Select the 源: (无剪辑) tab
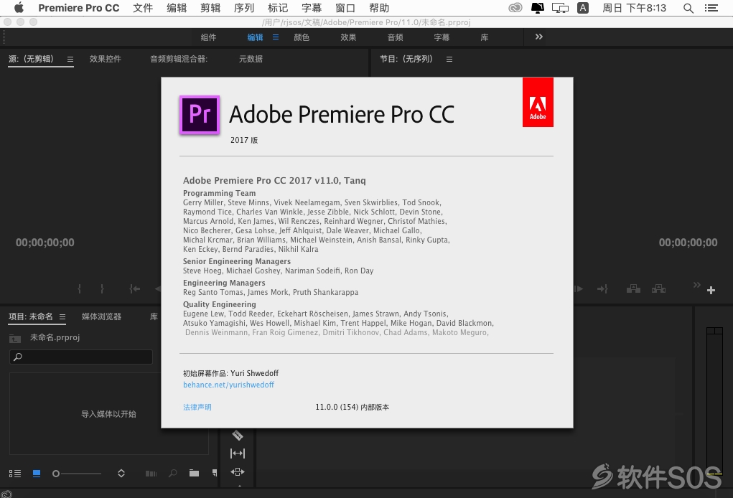The height and width of the screenshot is (498, 733). click(x=32, y=59)
